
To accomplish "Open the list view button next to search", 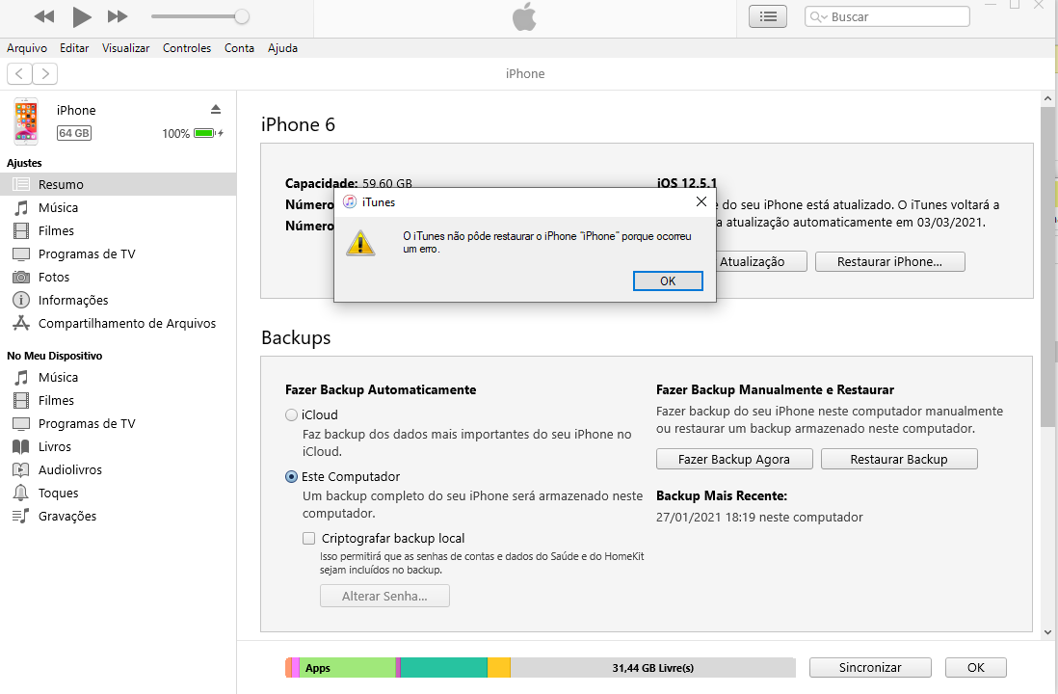I will [x=768, y=17].
